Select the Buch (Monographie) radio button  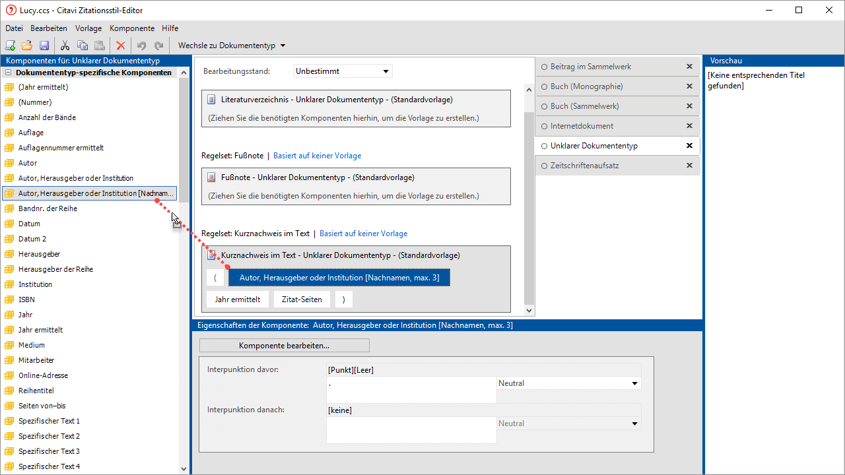545,86
